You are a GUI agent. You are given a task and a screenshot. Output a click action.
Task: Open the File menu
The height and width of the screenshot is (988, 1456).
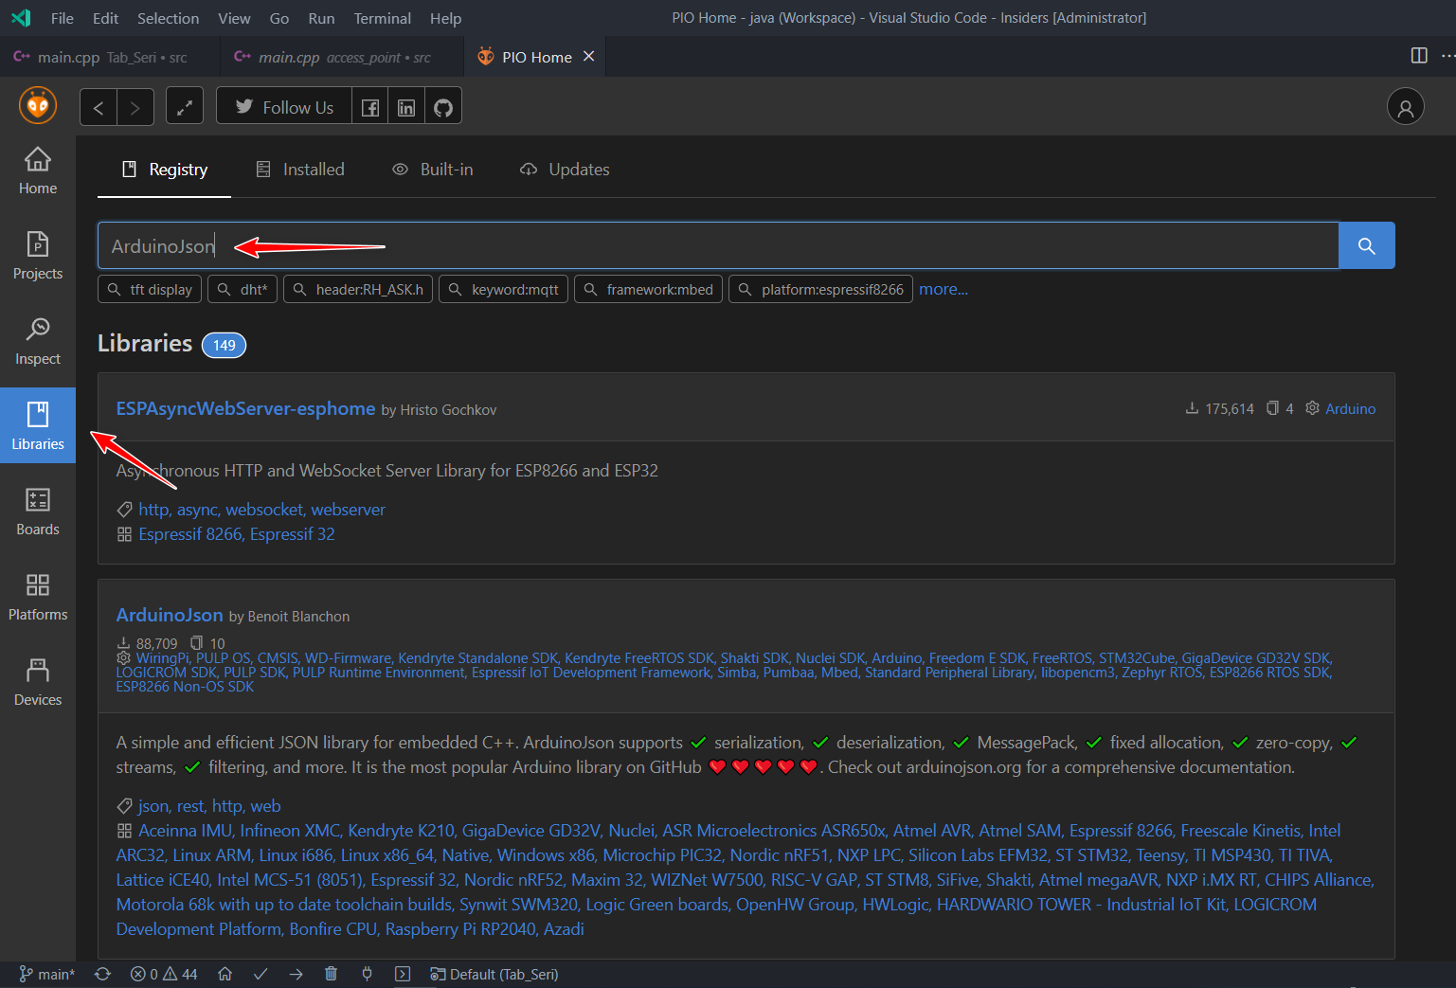[x=63, y=18]
